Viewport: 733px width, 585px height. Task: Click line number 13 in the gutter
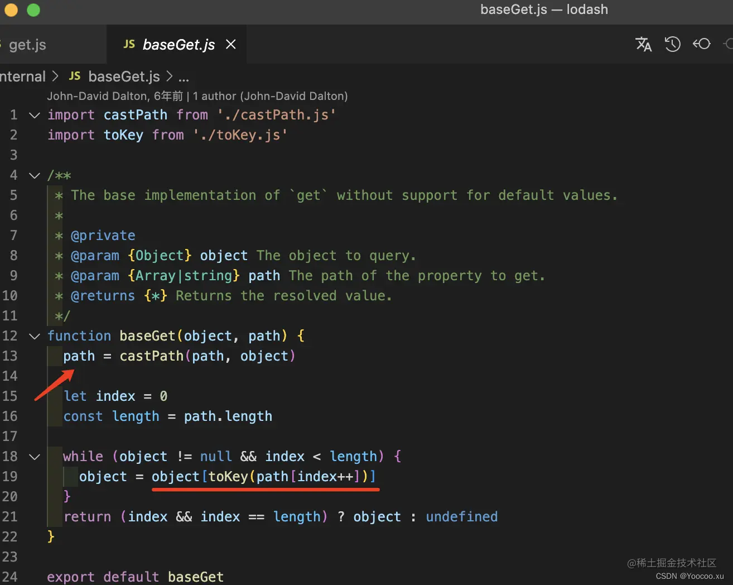[10, 356]
